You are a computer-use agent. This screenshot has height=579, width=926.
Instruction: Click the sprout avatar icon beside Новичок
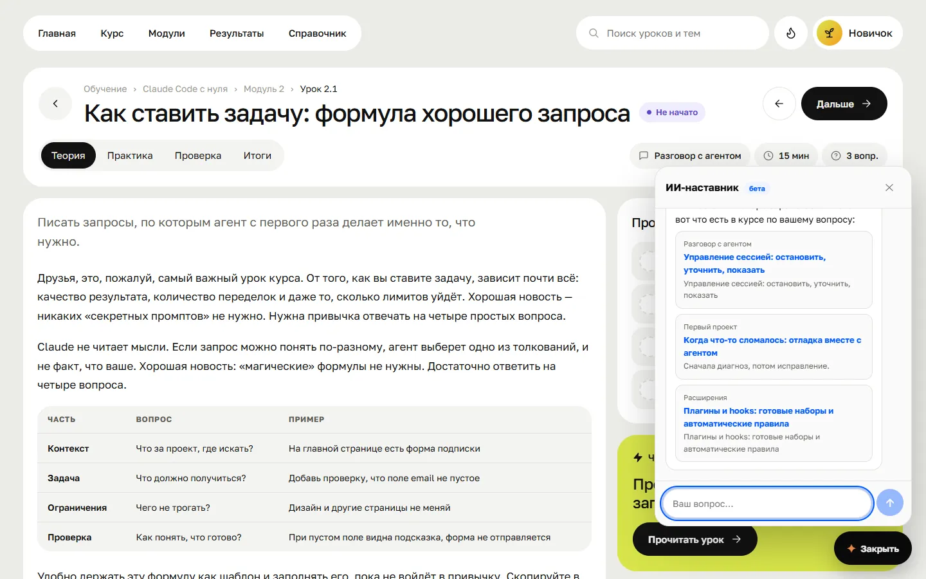830,33
